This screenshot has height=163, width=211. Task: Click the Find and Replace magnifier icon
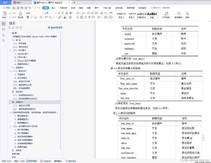pos(179,13)
